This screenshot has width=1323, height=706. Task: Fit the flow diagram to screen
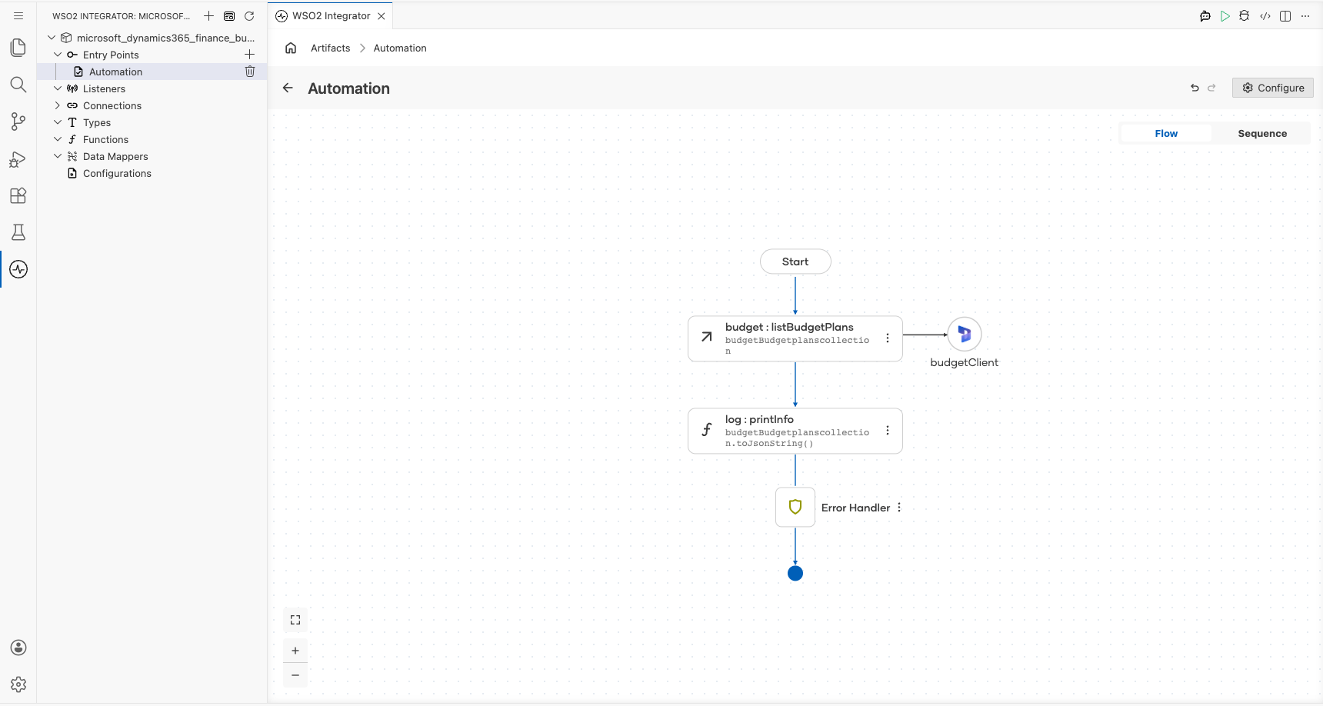tap(295, 620)
